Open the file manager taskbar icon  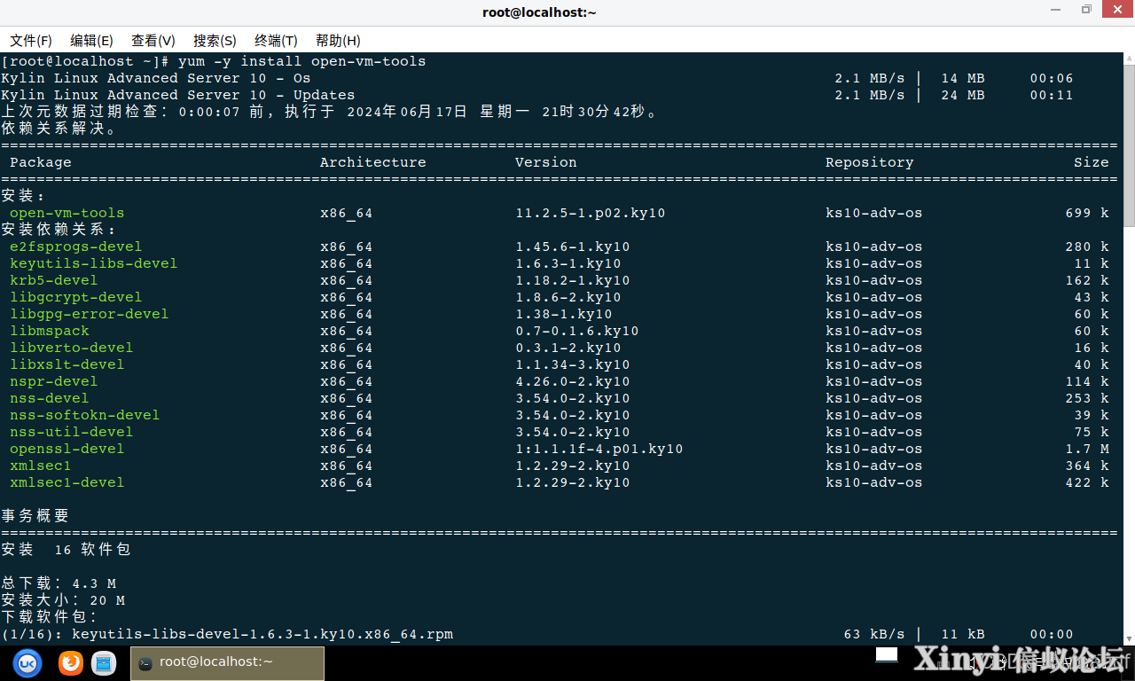point(104,662)
